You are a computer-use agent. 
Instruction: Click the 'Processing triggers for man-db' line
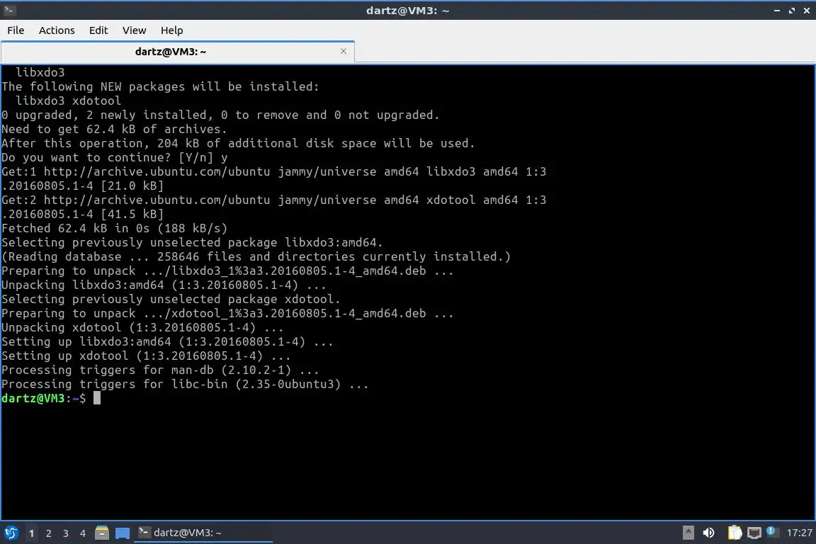point(160,370)
